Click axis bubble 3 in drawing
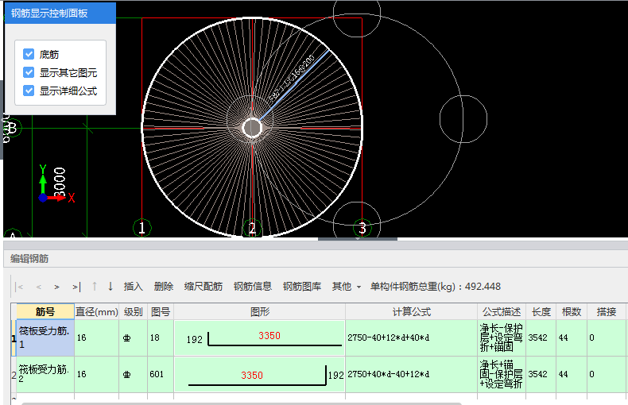The width and height of the screenshot is (628, 405). pos(362,228)
